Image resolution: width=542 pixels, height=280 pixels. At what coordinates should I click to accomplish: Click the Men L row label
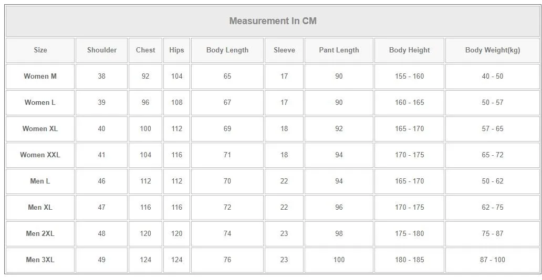tap(40, 181)
